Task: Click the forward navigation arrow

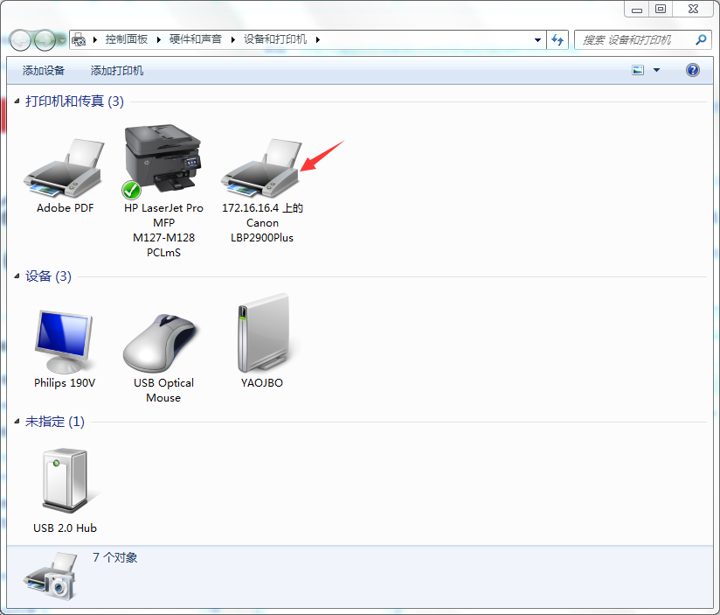Action: [45, 41]
